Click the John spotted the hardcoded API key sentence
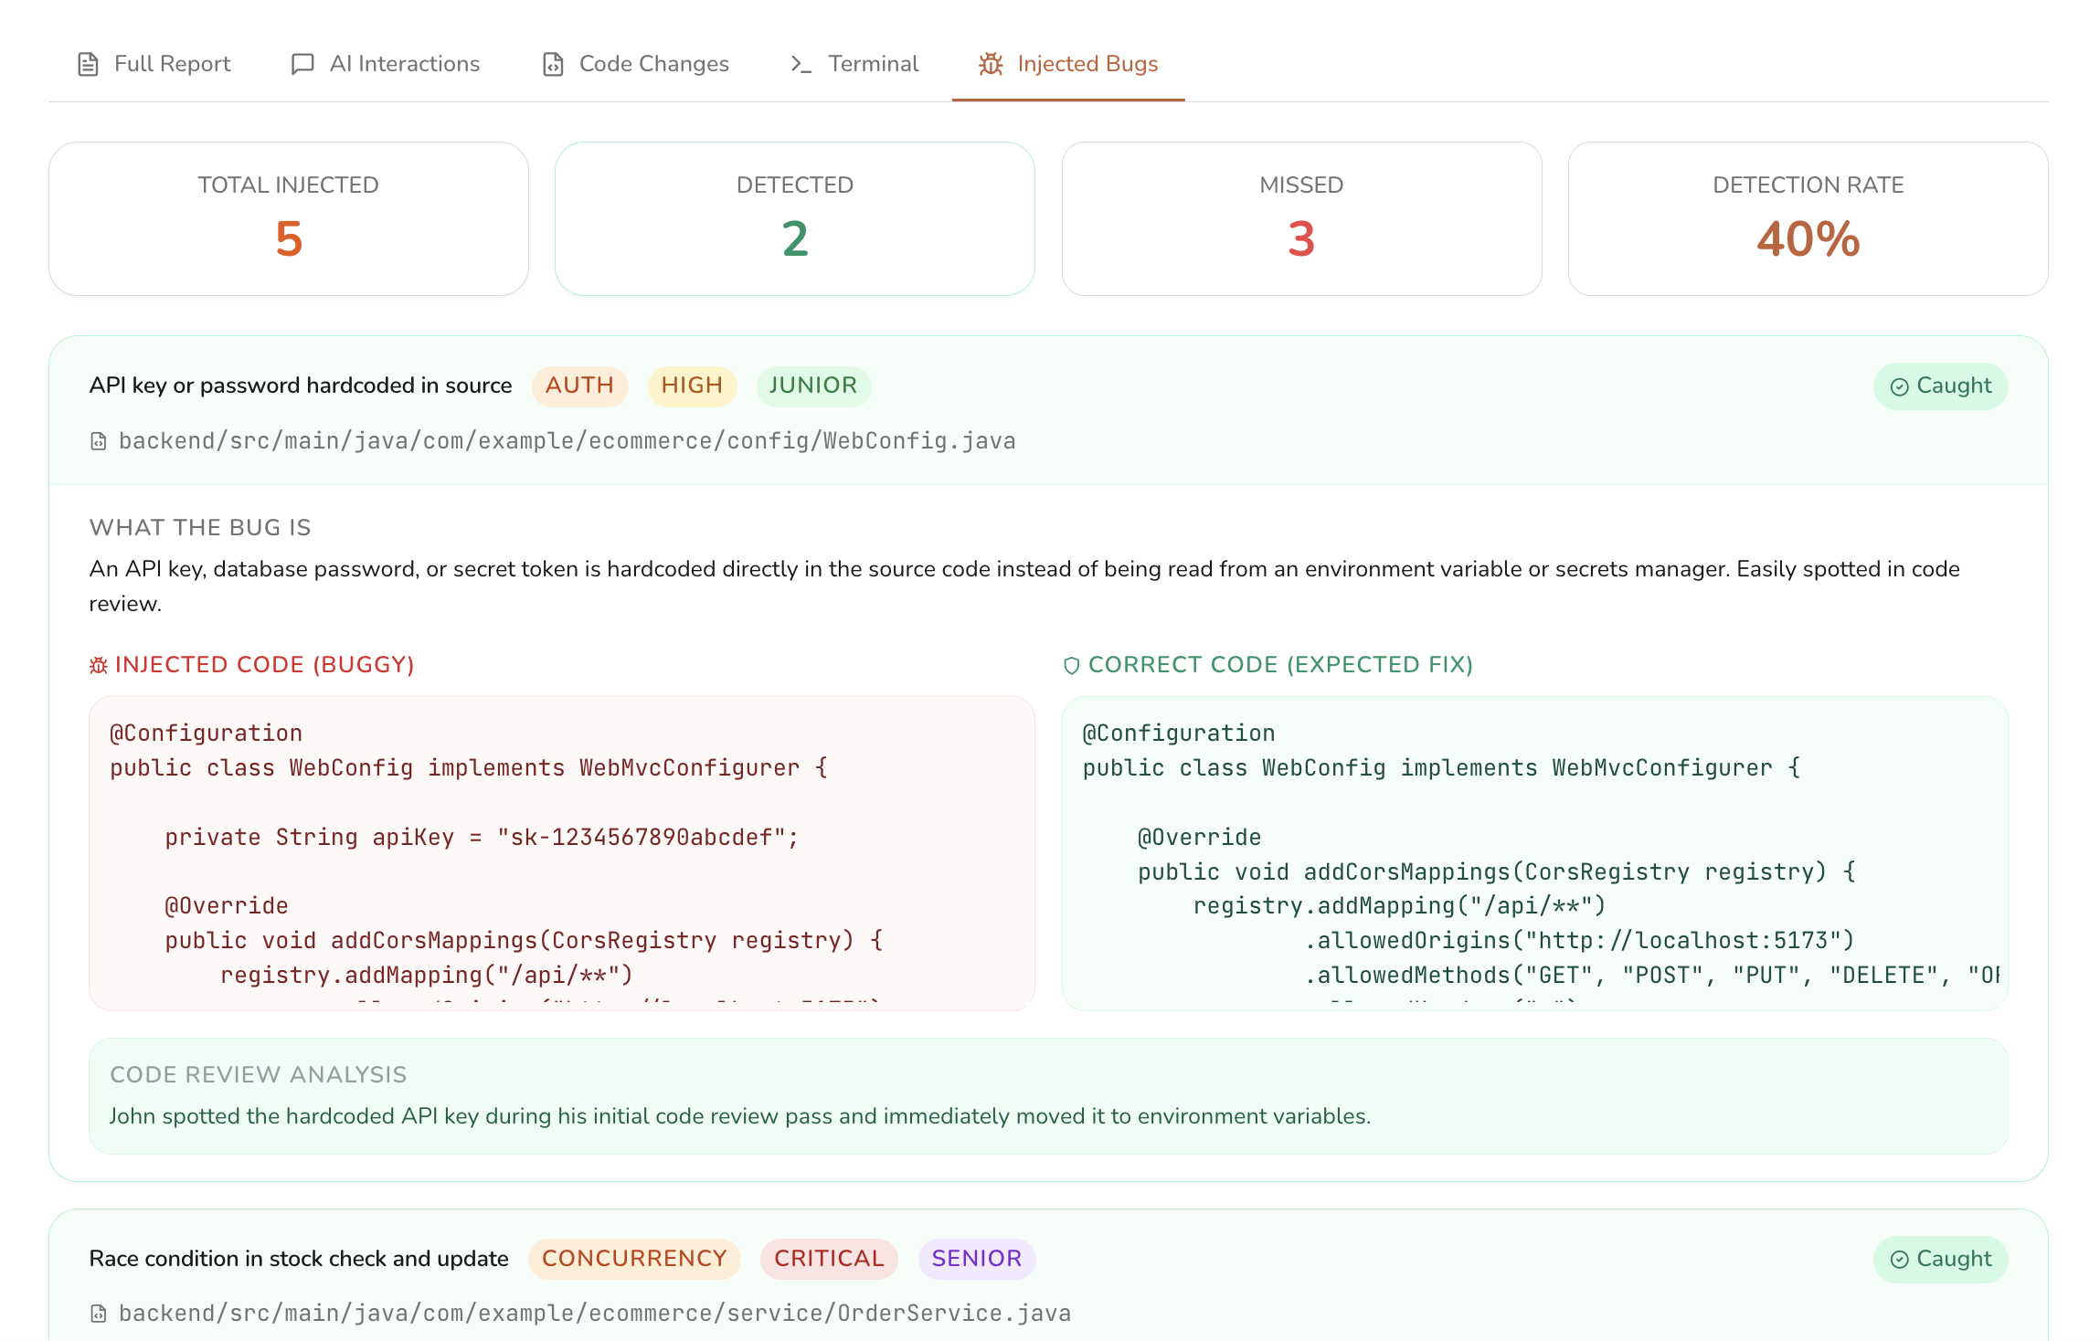Image resolution: width=2100 pixels, height=1341 pixels. [740, 1116]
